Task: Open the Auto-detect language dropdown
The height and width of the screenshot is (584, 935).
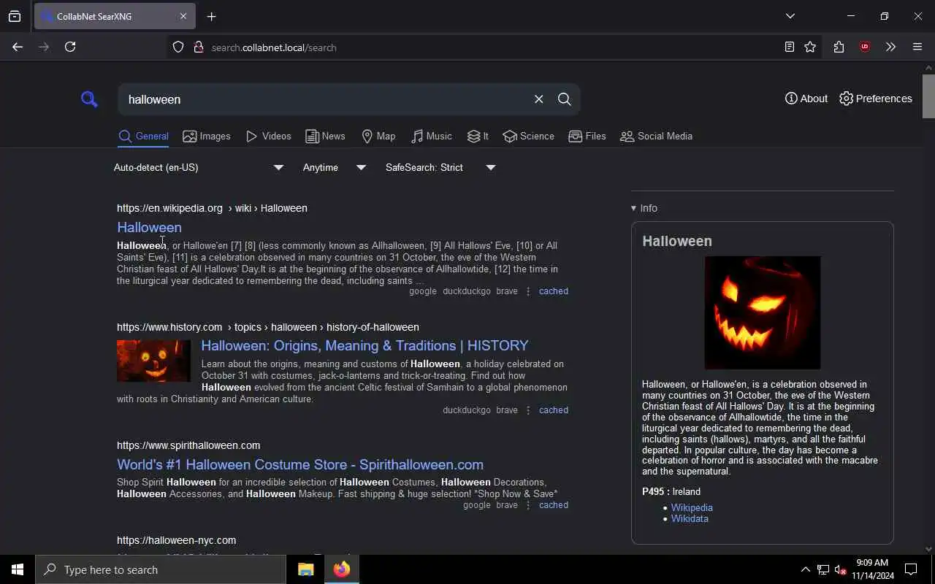Action: click(199, 167)
